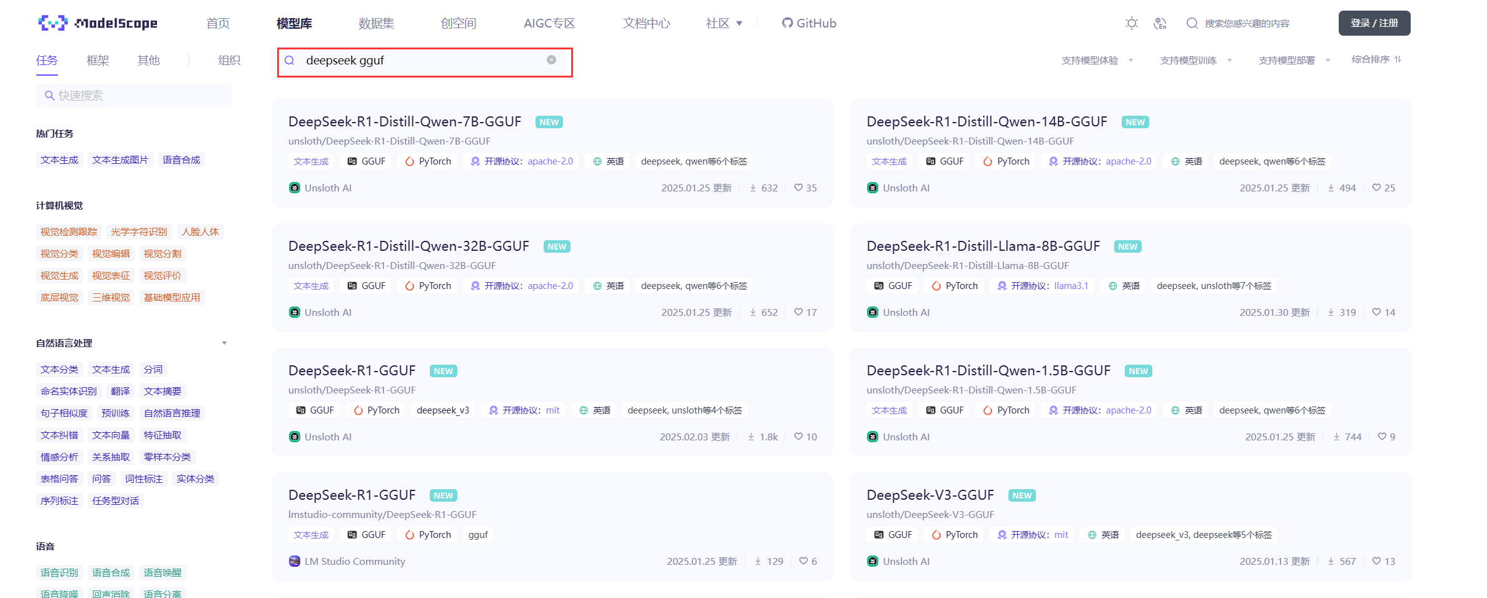Image resolution: width=1487 pixels, height=598 pixels.
Task: Click apache-2.0 license tag on Qwen-14B card
Action: pos(1100,161)
